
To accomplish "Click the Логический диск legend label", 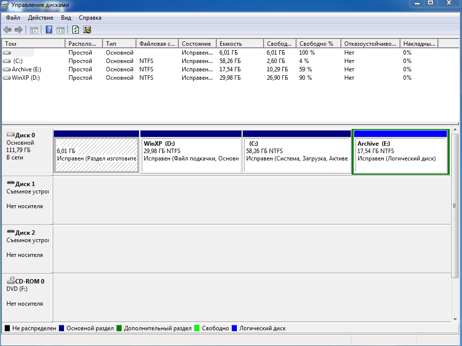I will coord(263,328).
